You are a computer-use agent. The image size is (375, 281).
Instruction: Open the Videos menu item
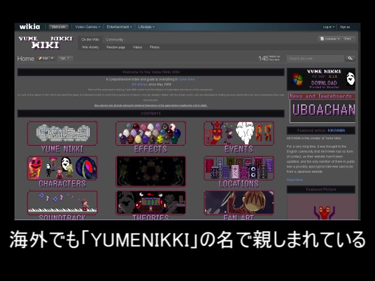point(138,47)
